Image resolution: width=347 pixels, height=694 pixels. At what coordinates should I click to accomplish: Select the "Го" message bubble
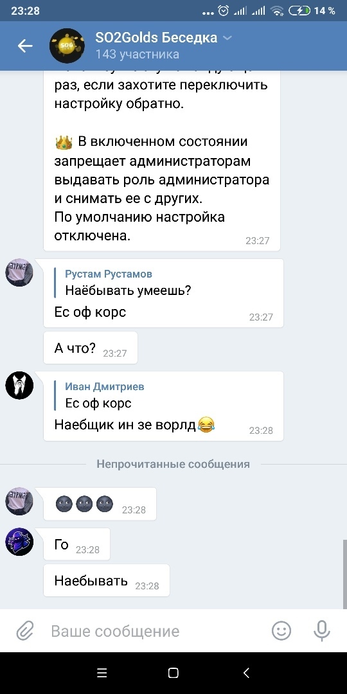point(76,544)
